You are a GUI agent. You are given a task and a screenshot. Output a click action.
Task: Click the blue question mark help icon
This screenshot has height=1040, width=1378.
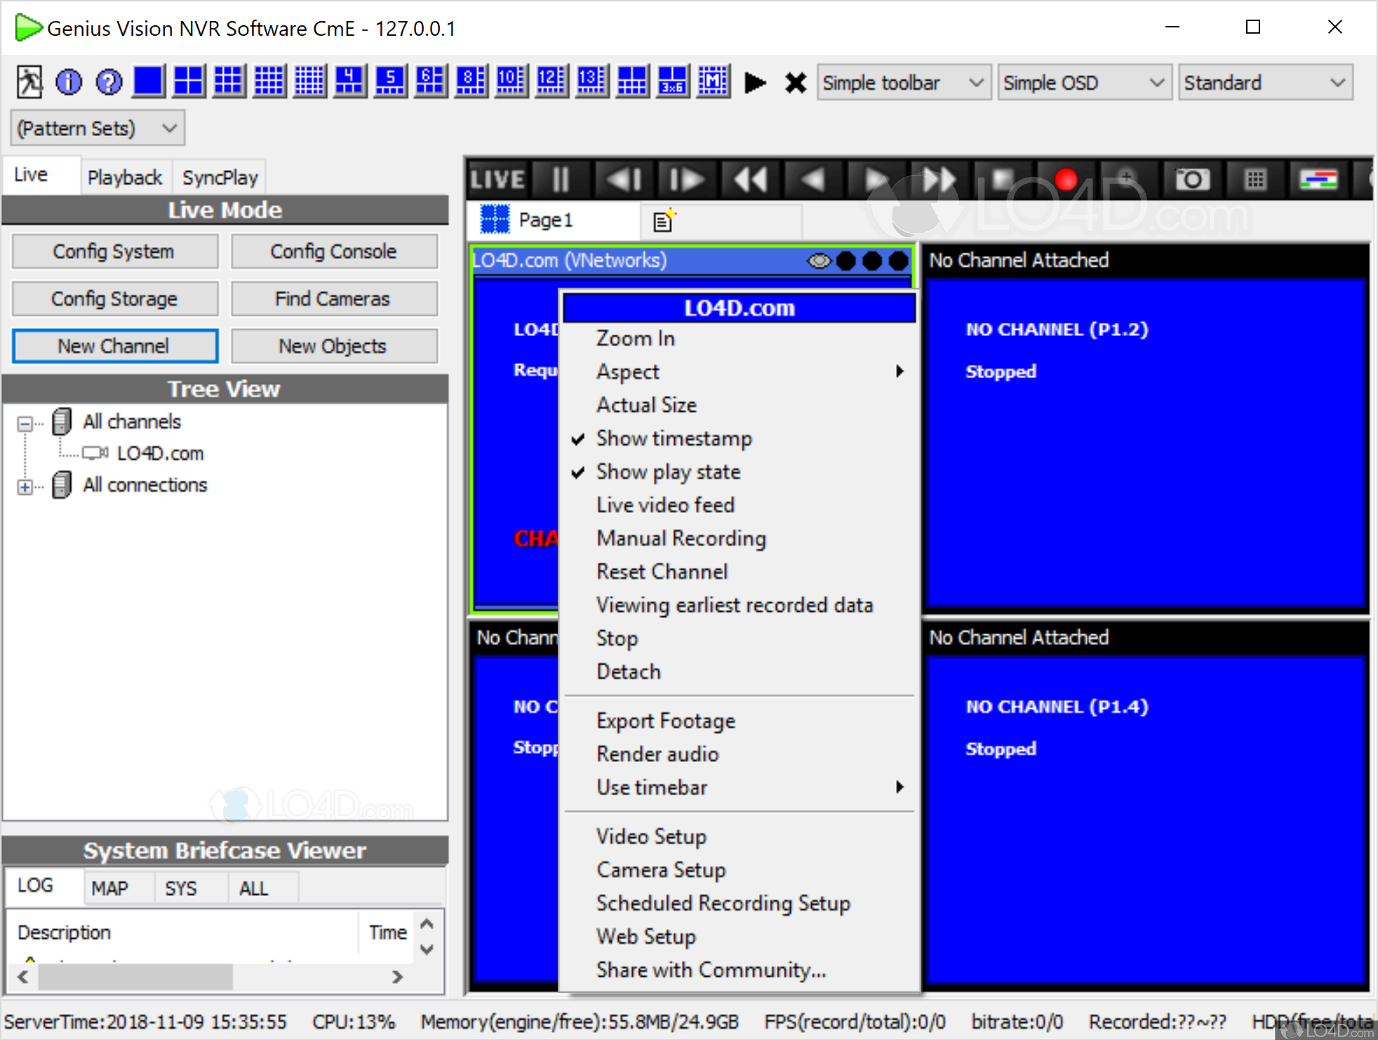pyautogui.click(x=109, y=82)
